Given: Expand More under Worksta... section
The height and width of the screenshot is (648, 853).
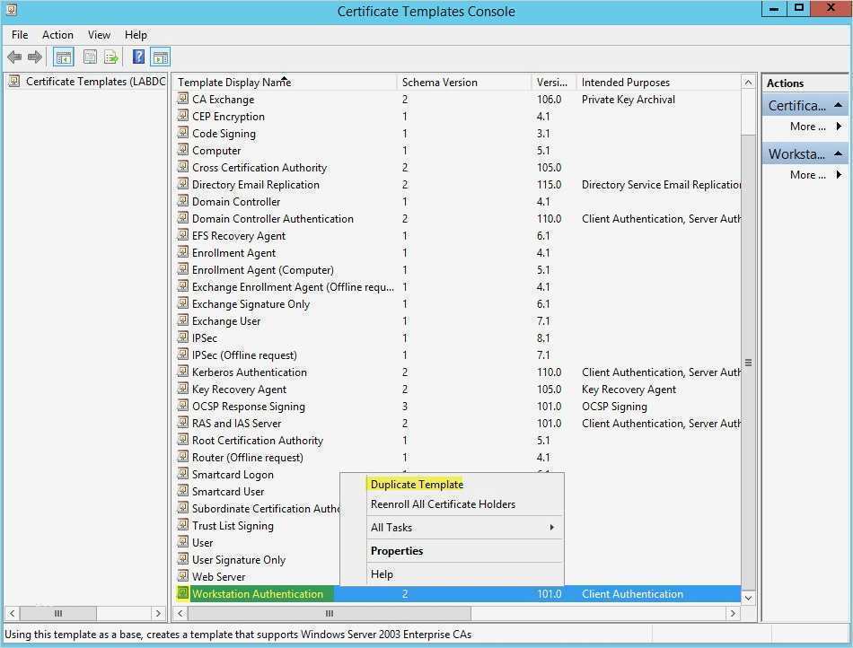Looking at the screenshot, I should [815, 175].
